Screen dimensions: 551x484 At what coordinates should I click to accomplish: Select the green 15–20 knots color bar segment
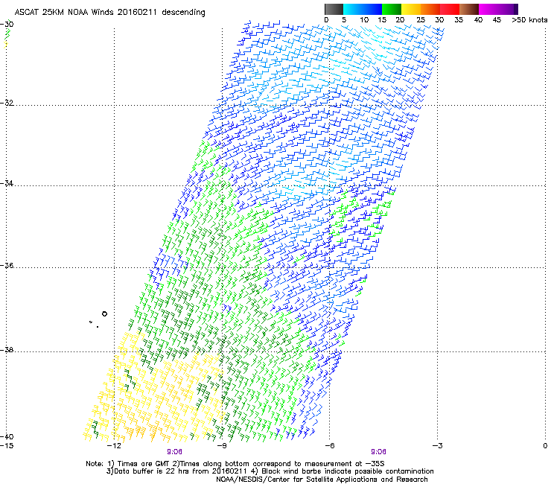click(392, 9)
